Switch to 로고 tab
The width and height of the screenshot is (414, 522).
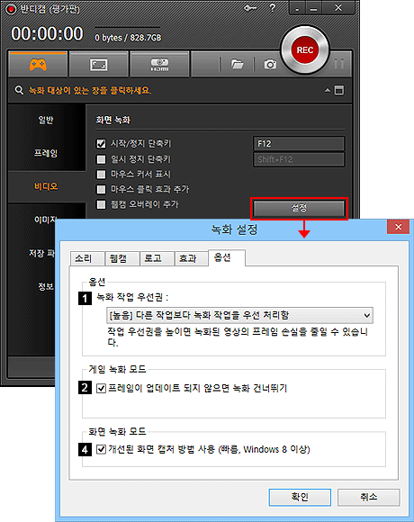click(157, 258)
